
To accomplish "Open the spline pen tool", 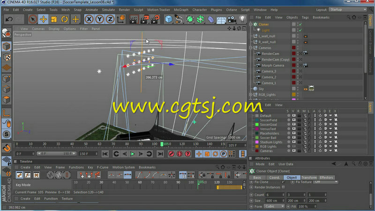I will pyautogui.click(x=179, y=19).
